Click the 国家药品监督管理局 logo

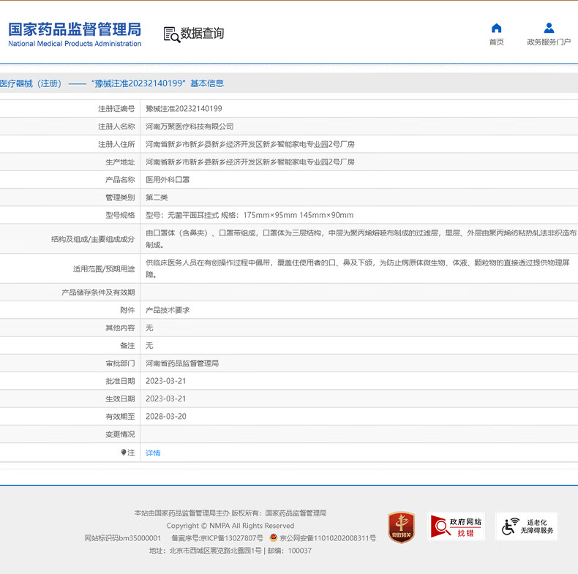(74, 34)
